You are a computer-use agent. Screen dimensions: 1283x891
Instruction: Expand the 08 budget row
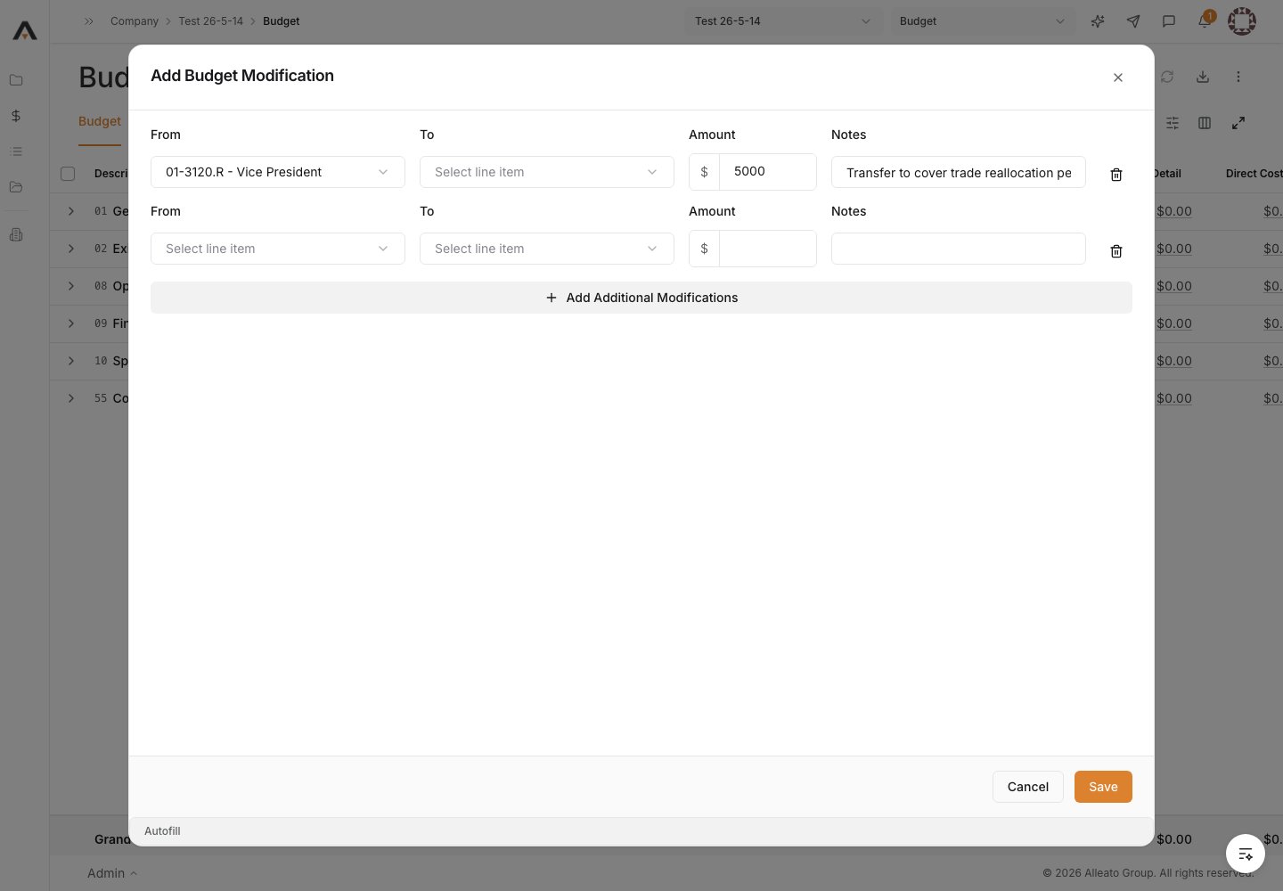(x=71, y=286)
